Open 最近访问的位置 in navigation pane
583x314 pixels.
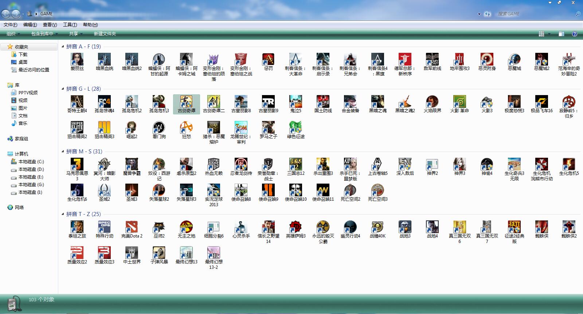pyautogui.click(x=34, y=70)
